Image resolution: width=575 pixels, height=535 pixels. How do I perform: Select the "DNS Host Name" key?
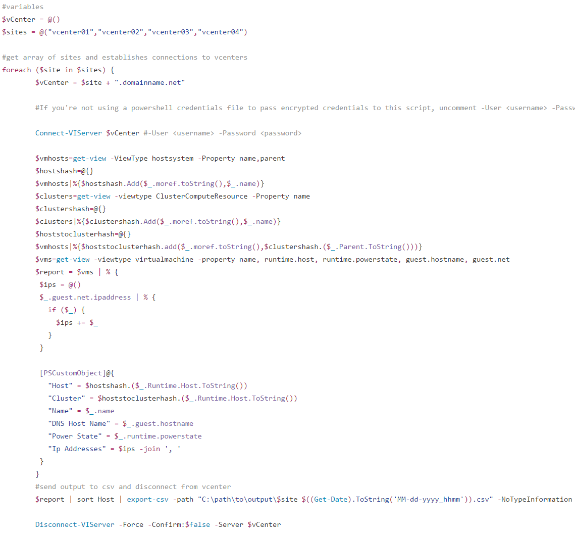77,424
